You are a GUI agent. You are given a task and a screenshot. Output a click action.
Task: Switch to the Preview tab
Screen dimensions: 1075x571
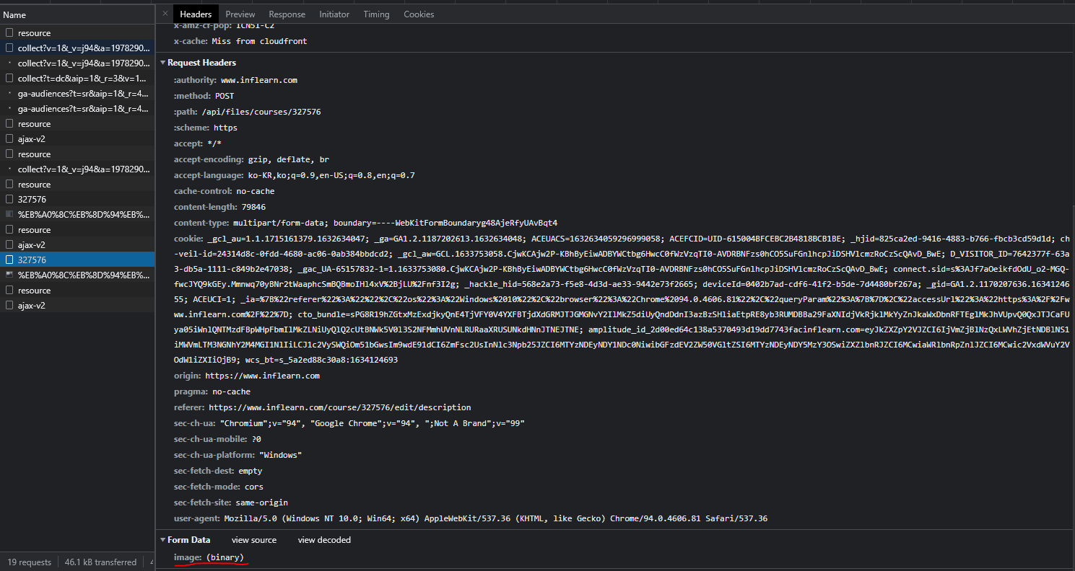[x=240, y=14]
